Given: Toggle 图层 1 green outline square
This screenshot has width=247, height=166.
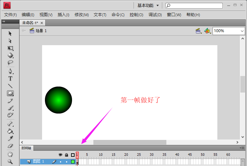Looking at the screenshot, I should pos(73,162).
